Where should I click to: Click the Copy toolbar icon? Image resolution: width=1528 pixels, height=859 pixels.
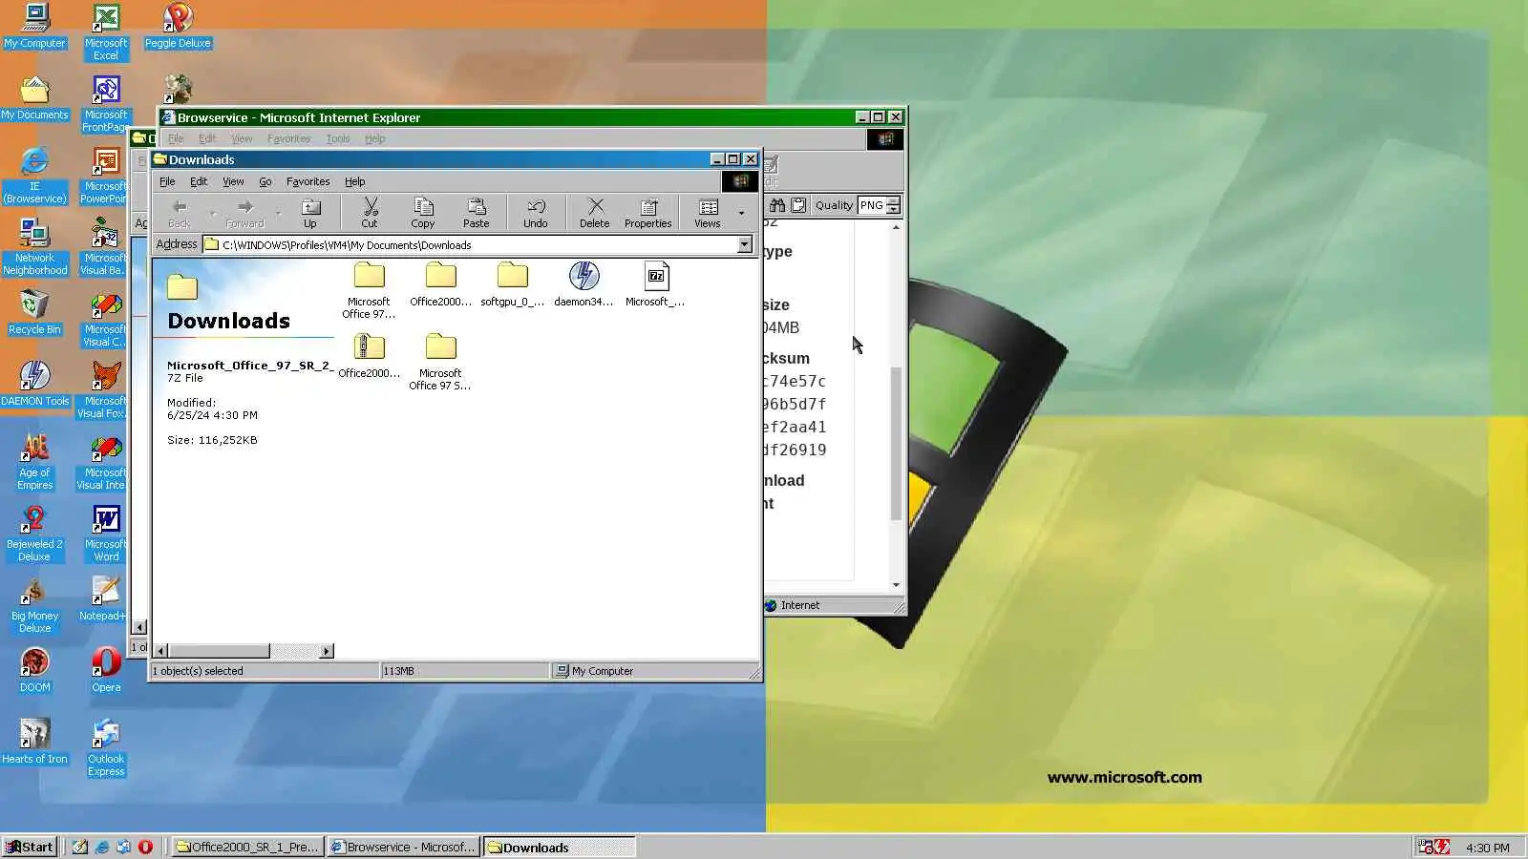[423, 213]
